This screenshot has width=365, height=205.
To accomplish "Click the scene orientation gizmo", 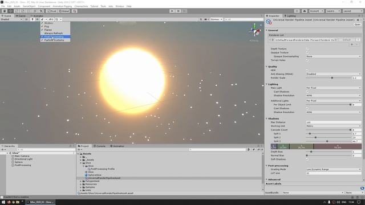I will [x=255, y=31].
